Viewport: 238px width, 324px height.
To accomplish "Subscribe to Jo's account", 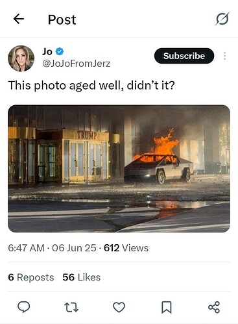I will click(184, 56).
